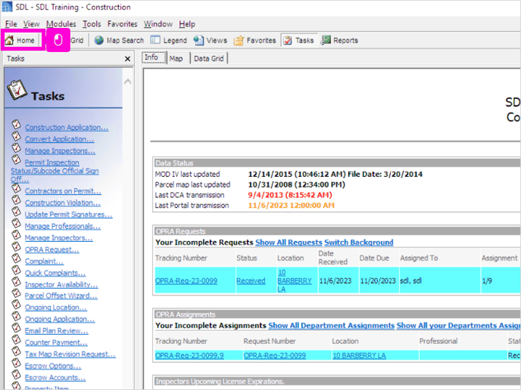Close the Tasks panel
The width and height of the screenshot is (521, 390).
[x=127, y=59]
